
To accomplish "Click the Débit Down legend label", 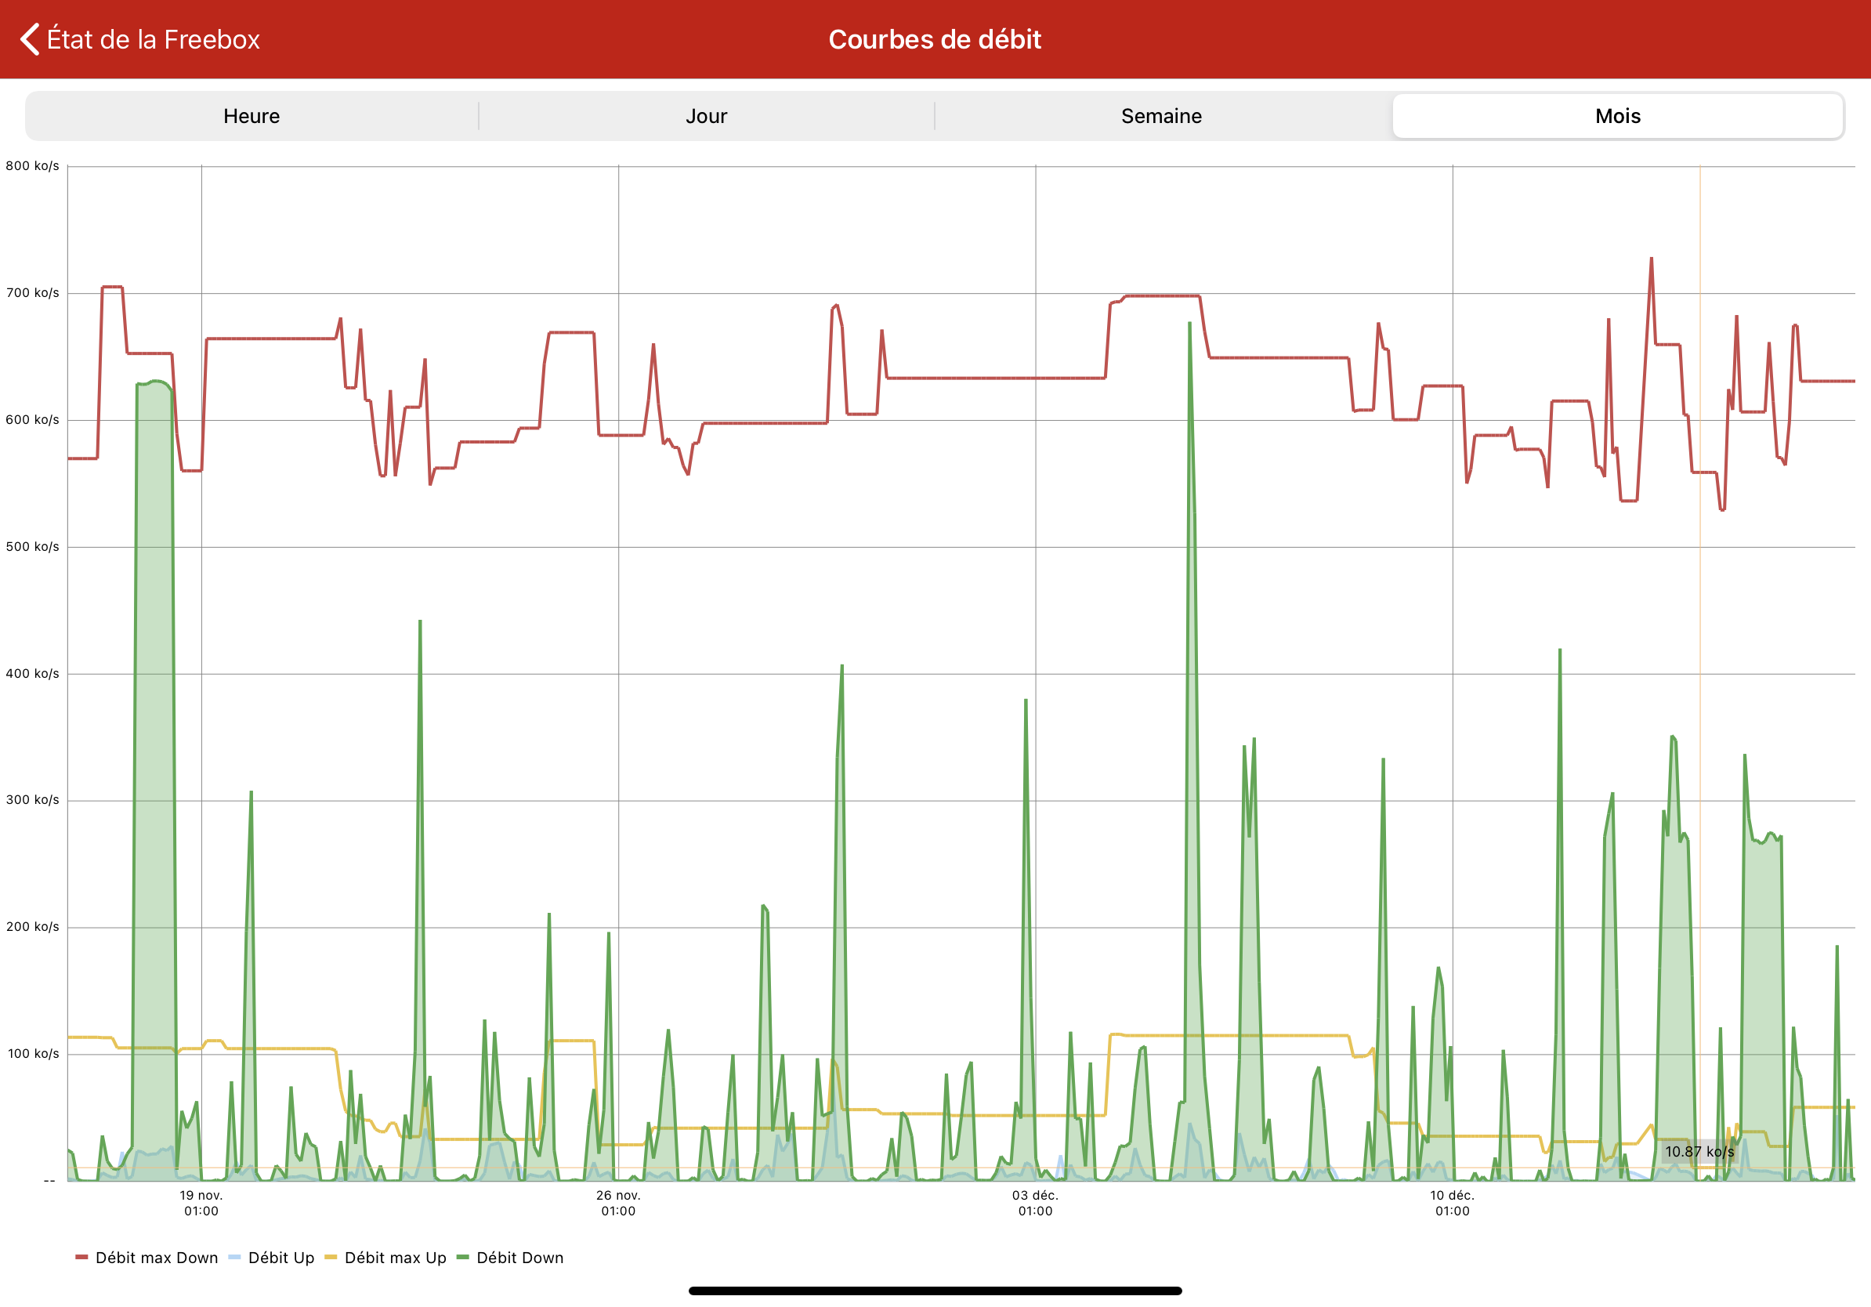I will [x=520, y=1258].
